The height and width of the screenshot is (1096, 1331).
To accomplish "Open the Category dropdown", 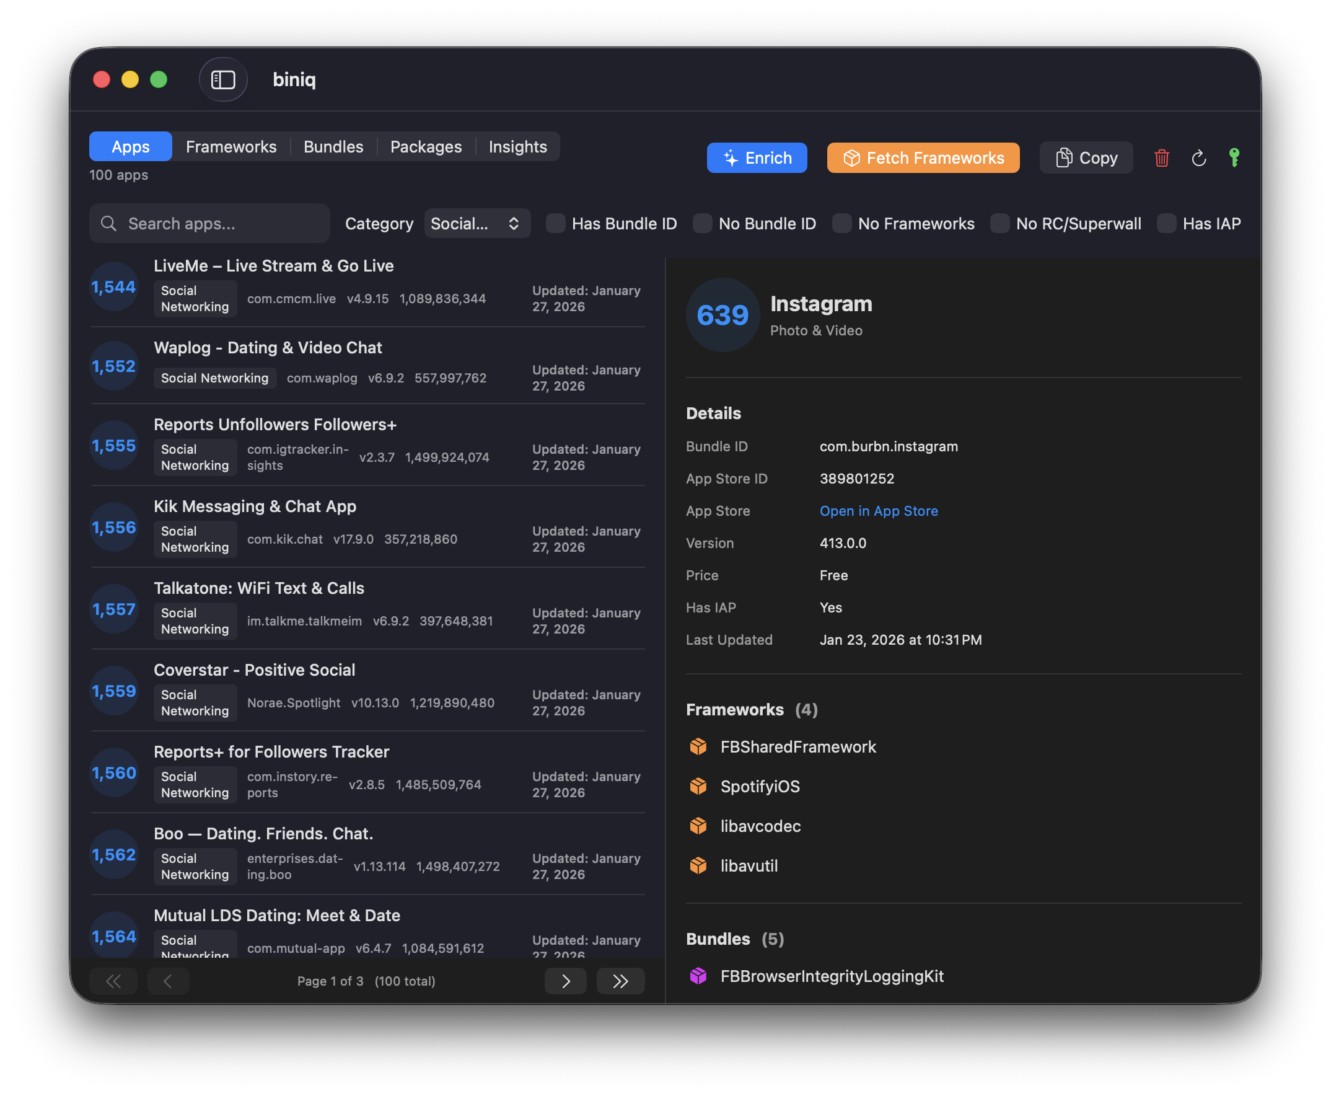I will (x=477, y=223).
